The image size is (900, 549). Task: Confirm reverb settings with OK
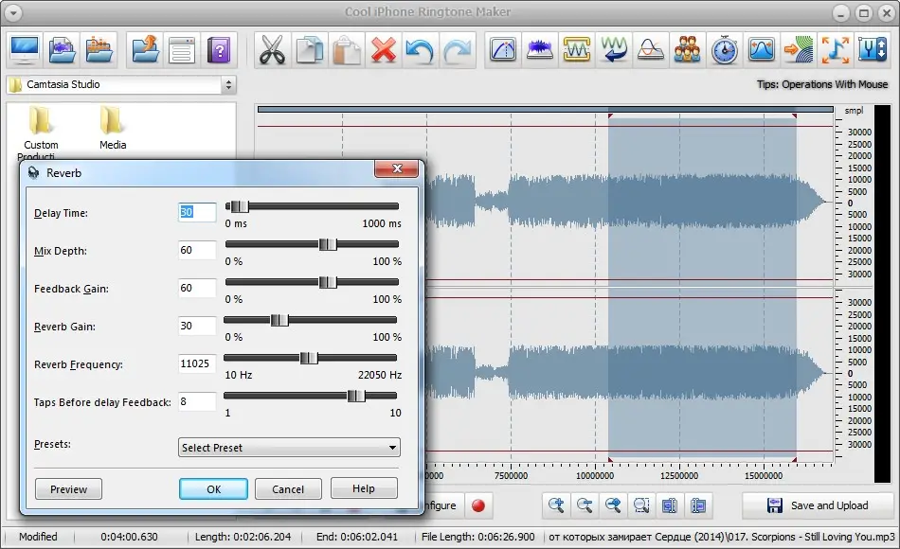(x=213, y=489)
